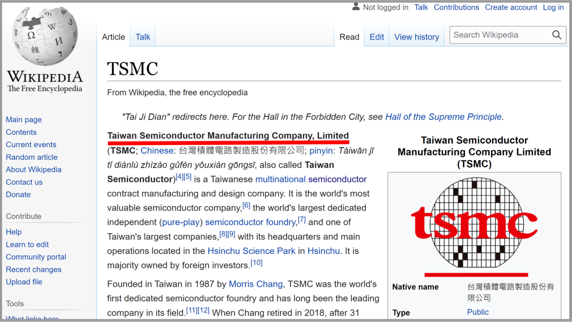Screen dimensions: 572x322
Task: Switch to the Article tab
Action: (x=113, y=37)
